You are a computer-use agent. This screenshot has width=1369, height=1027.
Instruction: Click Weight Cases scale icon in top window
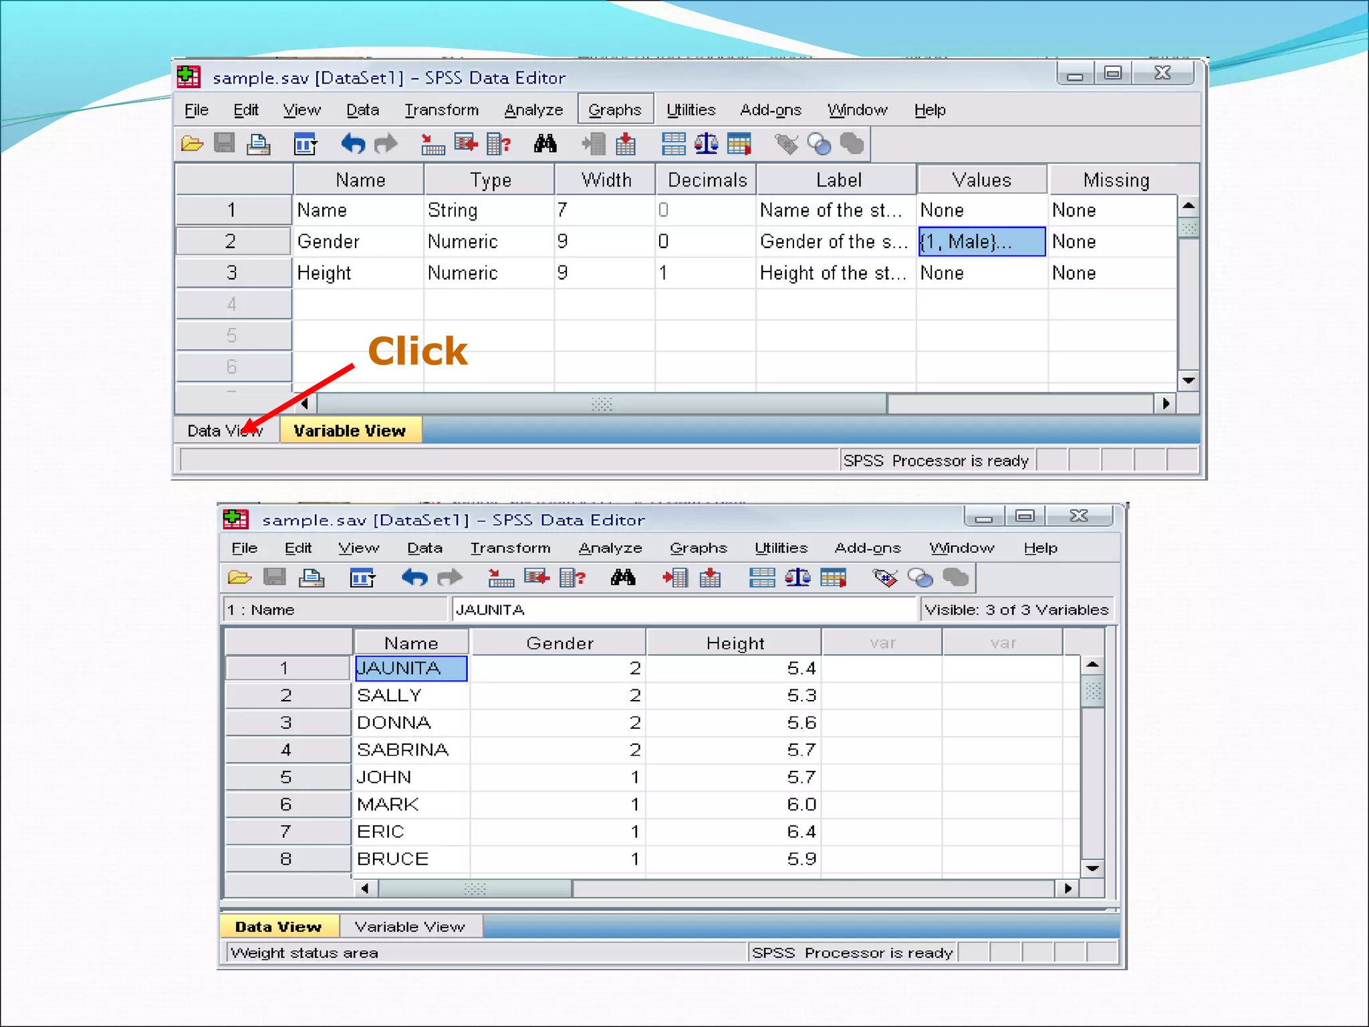tap(706, 144)
